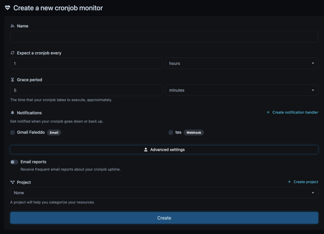The image size is (324, 234).
Task: Focus the Grace period number field
Action: (x=86, y=90)
